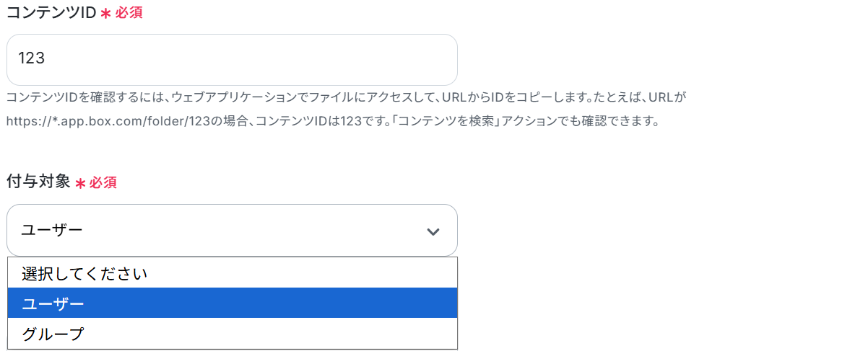Click the first line of コンテンツID help text
The width and height of the screenshot is (868, 351).
pos(347,96)
